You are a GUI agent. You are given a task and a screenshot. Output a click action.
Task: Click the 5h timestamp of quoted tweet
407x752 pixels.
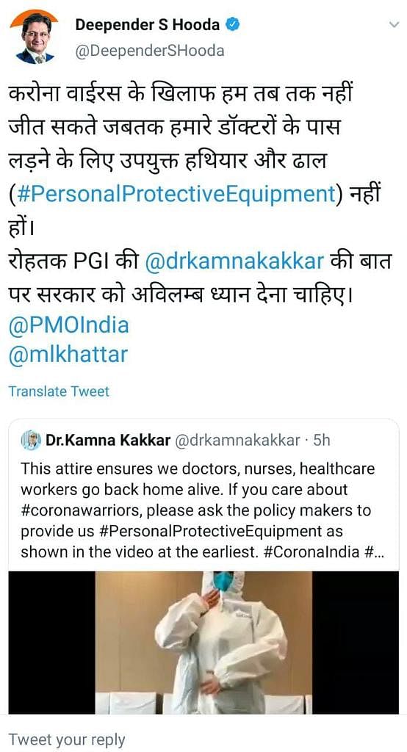pos(322,441)
